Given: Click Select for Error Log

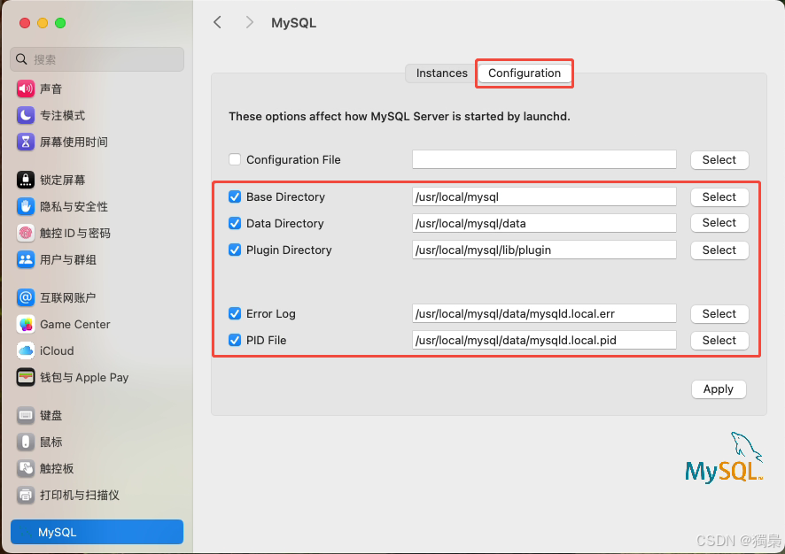Looking at the screenshot, I should (x=719, y=314).
